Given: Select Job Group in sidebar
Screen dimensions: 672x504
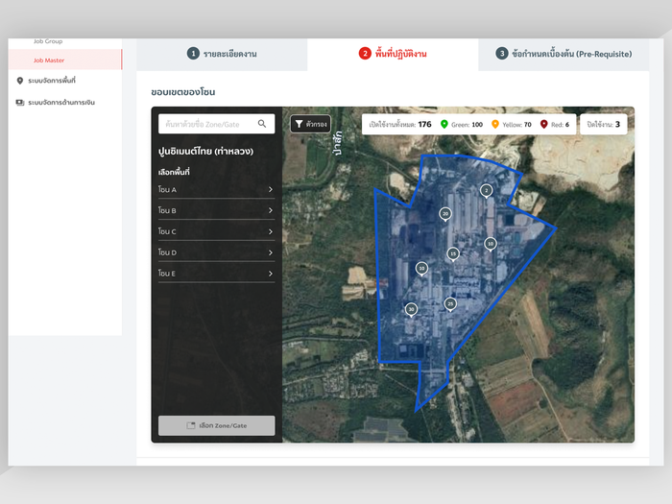Looking at the screenshot, I should click(48, 41).
